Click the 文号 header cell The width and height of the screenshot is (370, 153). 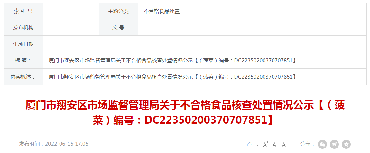click(118, 27)
